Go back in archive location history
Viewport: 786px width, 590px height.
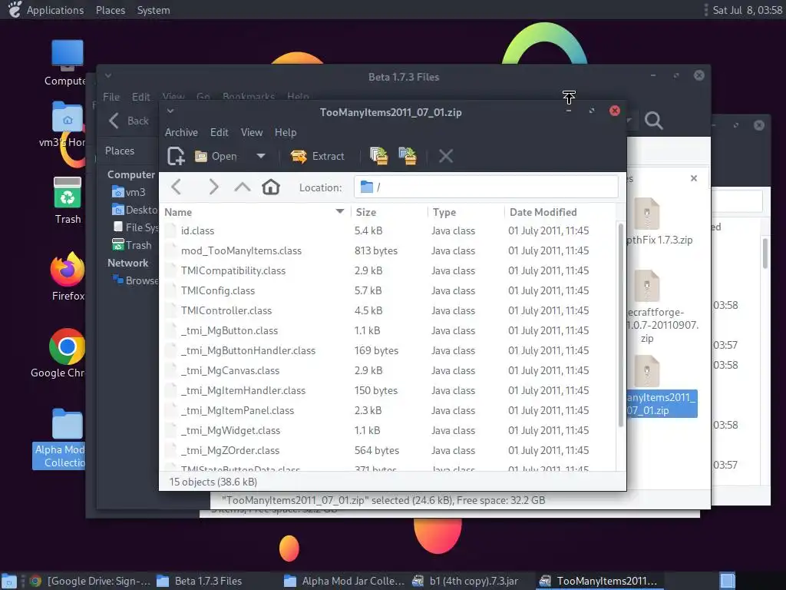pos(176,187)
